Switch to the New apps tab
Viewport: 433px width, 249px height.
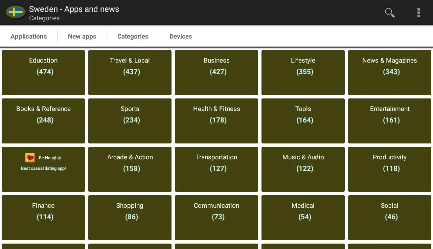click(x=82, y=36)
